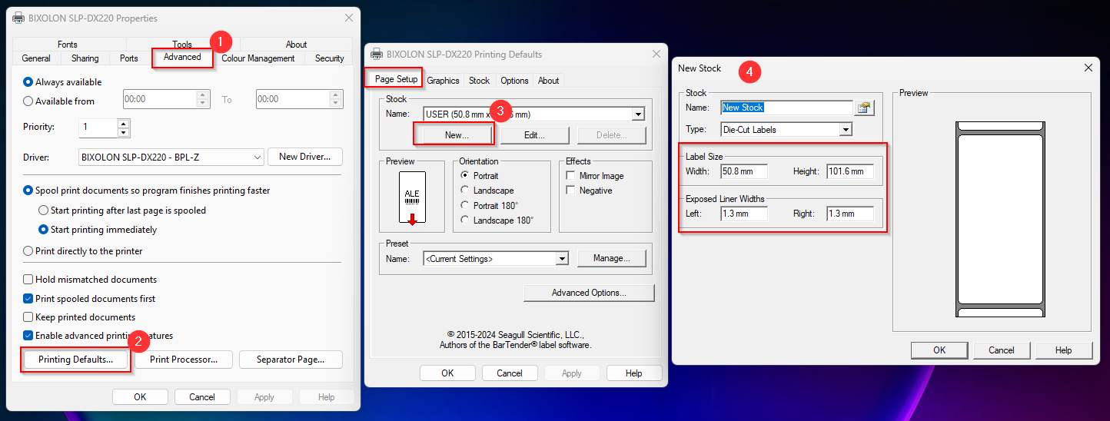Click the New Driver... button
This screenshot has width=1110, height=421.
point(305,157)
